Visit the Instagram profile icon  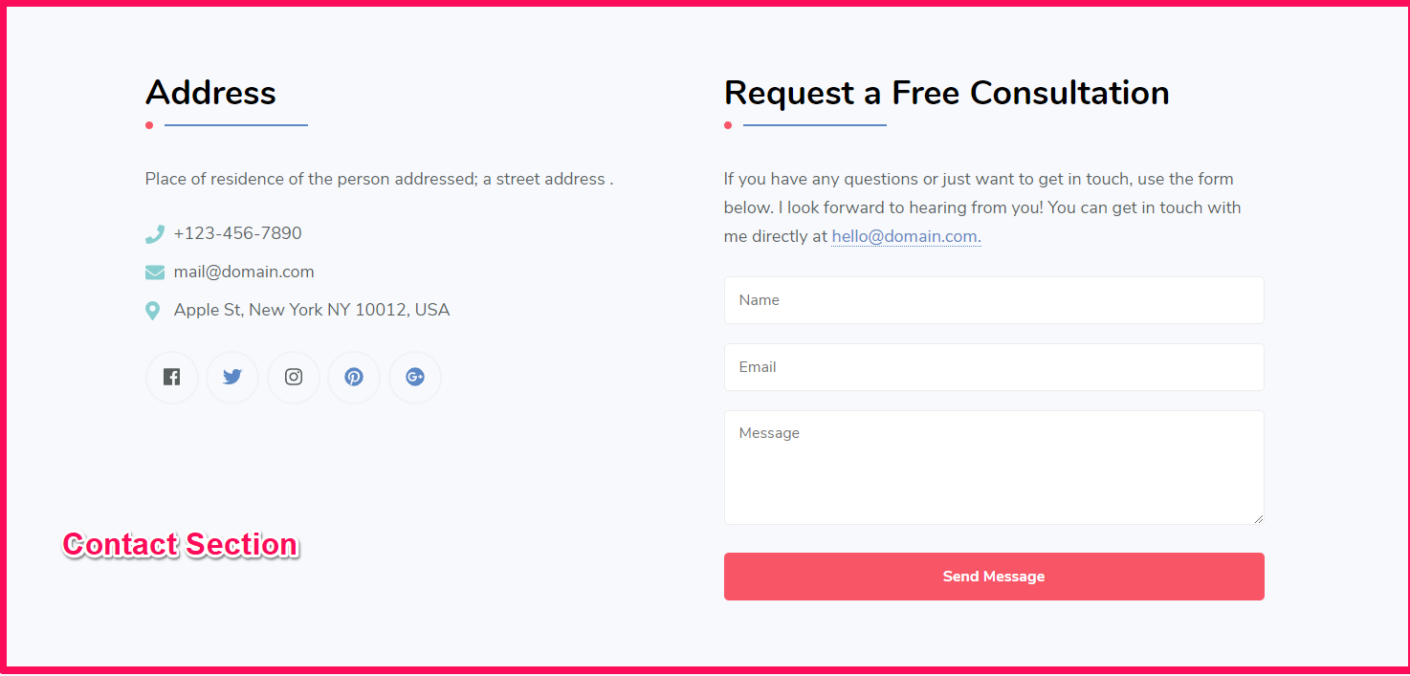point(294,377)
